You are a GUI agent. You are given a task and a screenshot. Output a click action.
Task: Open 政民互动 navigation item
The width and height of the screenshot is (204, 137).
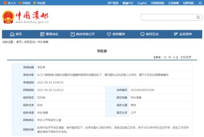[152, 34]
